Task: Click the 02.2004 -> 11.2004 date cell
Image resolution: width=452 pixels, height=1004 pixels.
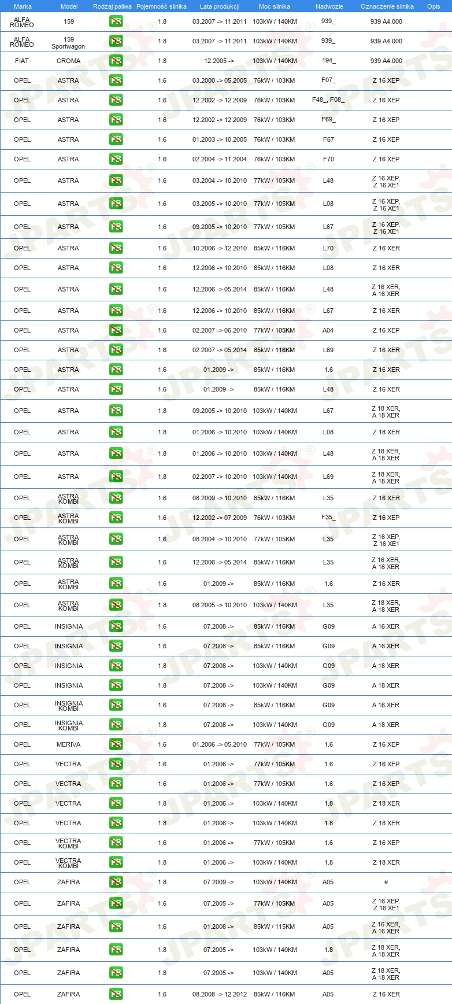Action: [x=220, y=159]
